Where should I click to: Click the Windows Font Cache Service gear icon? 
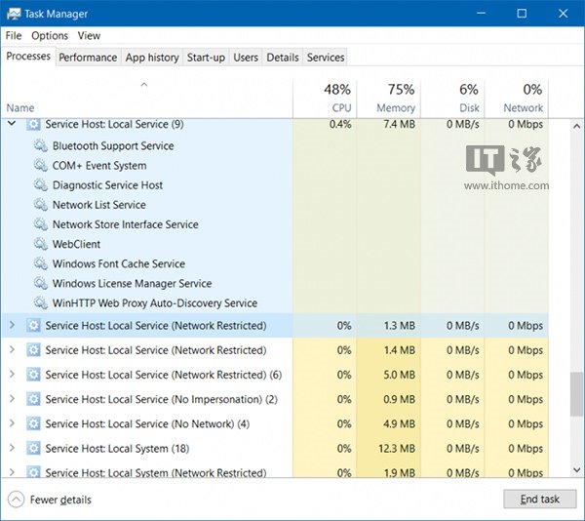(41, 263)
